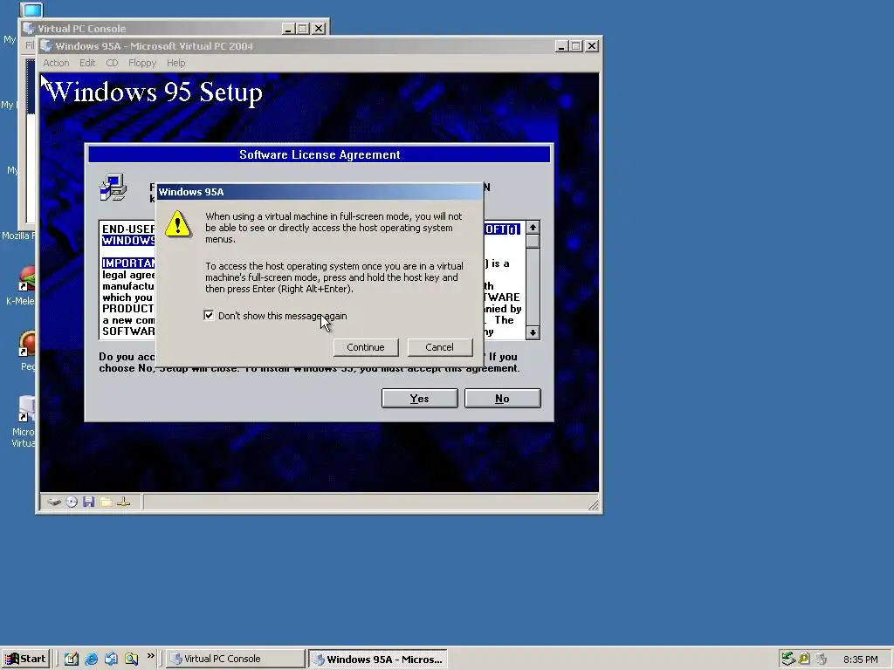Image resolution: width=894 pixels, height=670 pixels.
Task: Open the Action menu
Action: pyautogui.click(x=56, y=63)
